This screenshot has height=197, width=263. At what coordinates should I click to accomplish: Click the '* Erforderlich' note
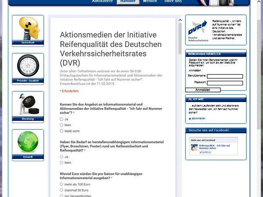(69, 91)
